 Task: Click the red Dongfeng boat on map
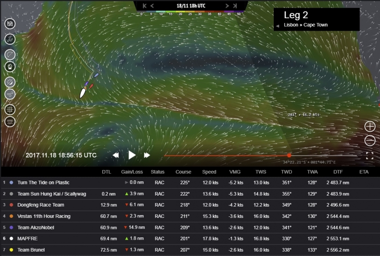click(x=91, y=86)
